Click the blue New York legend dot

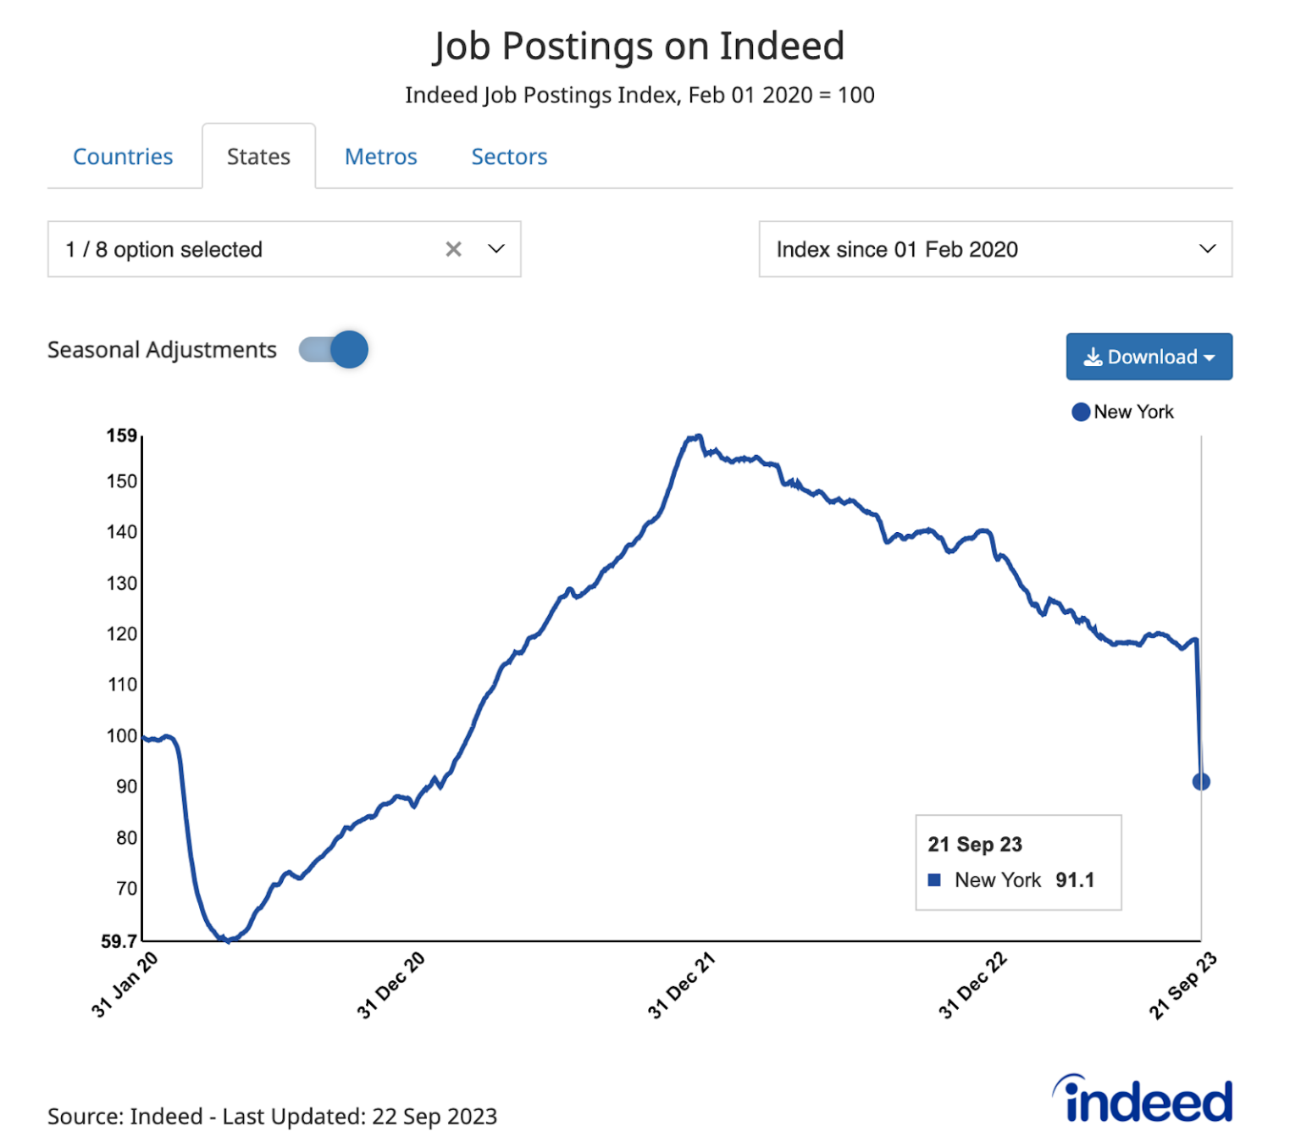tap(1080, 412)
